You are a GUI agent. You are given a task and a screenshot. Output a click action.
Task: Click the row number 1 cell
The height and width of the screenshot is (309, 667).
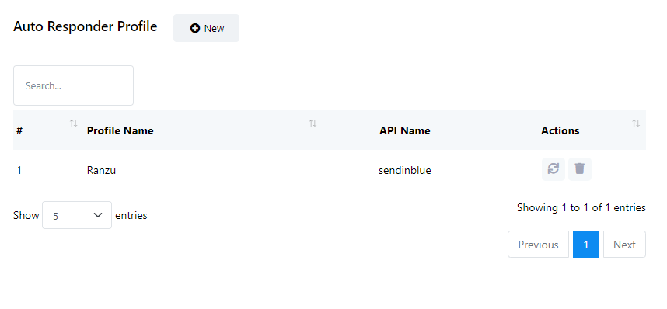tap(19, 171)
